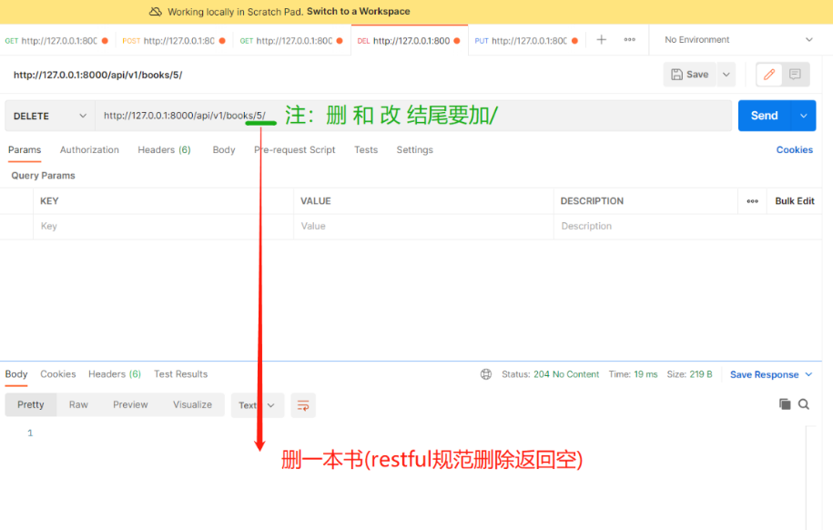Open the No Environment dropdown
This screenshot has width=833, height=530.
738,40
